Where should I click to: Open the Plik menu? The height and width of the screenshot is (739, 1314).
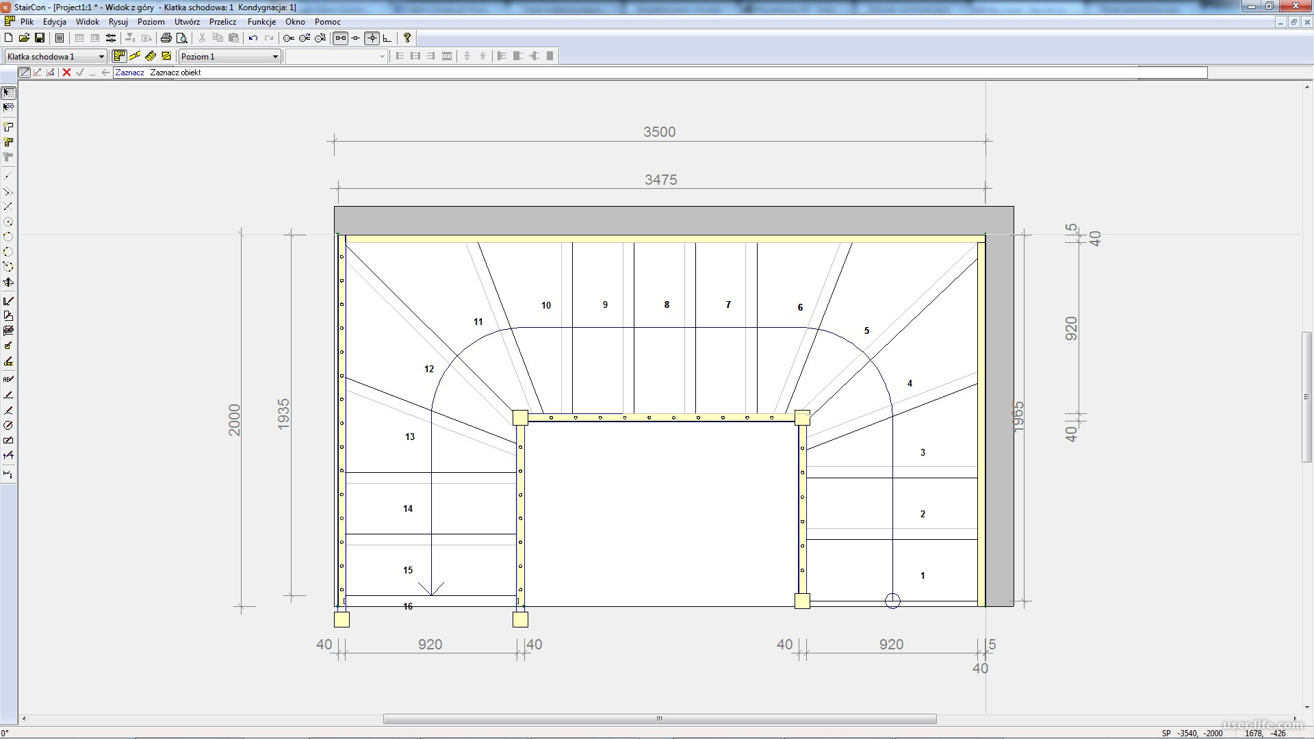27,22
